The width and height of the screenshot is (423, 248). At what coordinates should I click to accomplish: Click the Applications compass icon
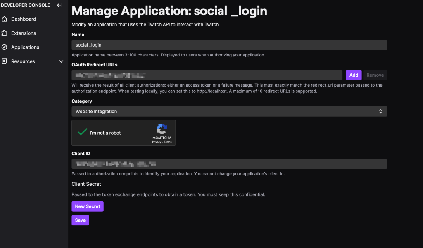tap(5, 47)
